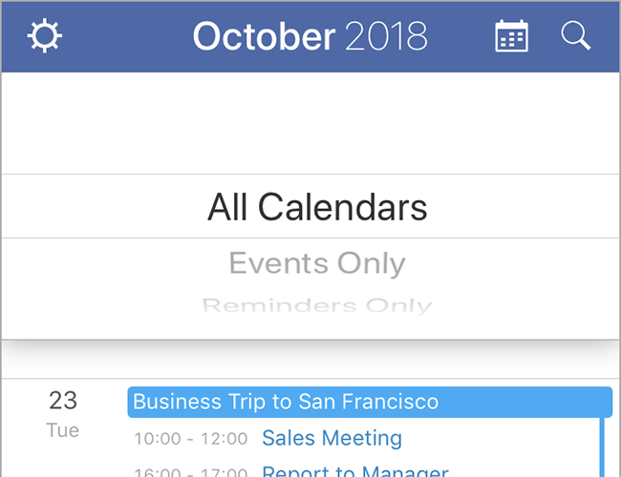This screenshot has height=477, width=621.
Task: Open the Sales Meeting event
Action: [332, 439]
